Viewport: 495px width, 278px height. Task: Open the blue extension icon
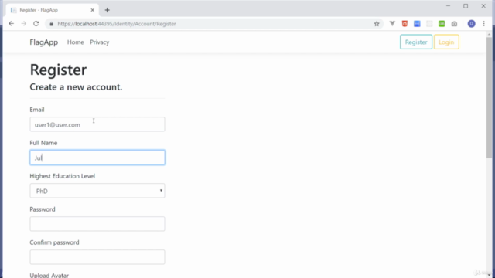[417, 24]
